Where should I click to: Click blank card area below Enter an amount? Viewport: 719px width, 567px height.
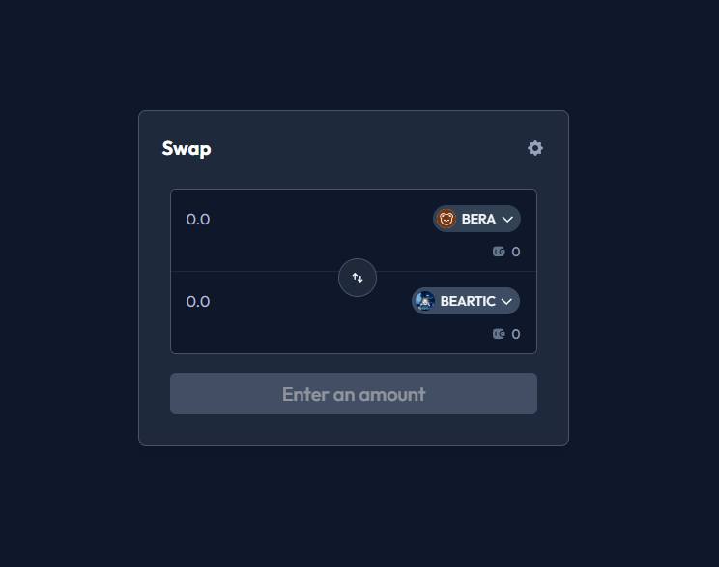(x=354, y=430)
